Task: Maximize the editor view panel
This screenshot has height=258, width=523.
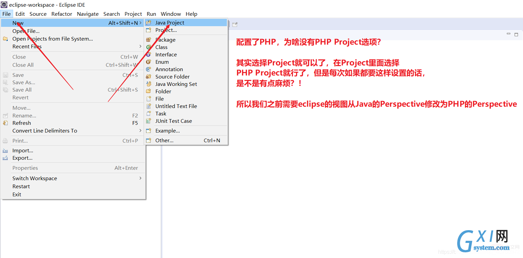Action: [x=516, y=34]
